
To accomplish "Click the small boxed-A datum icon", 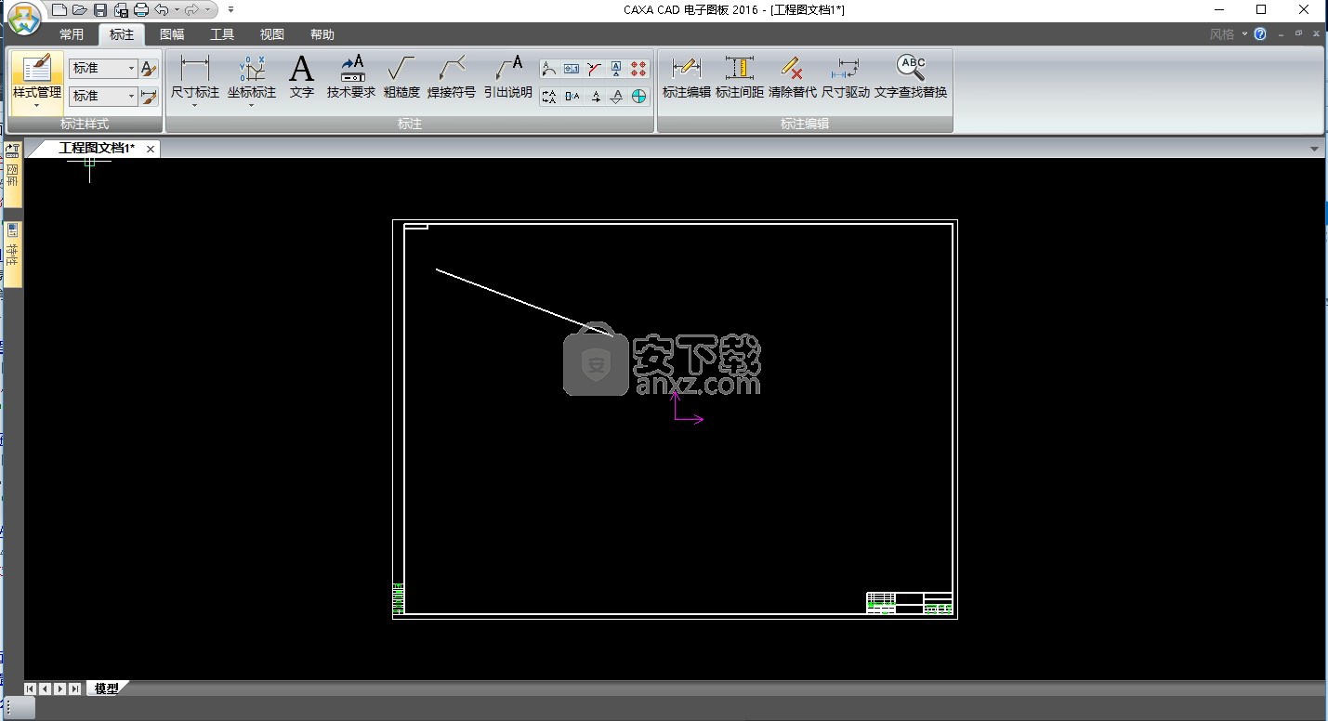I will point(616,69).
